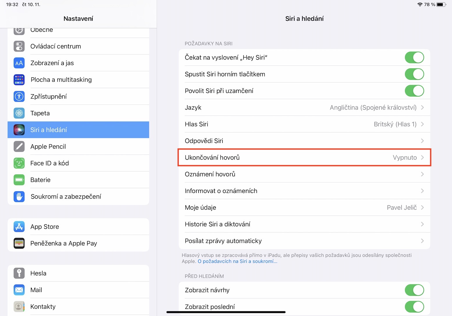Tap the Wi-Fi status indicator
Image resolution: width=452 pixels, height=316 pixels.
pyautogui.click(x=420, y=4)
